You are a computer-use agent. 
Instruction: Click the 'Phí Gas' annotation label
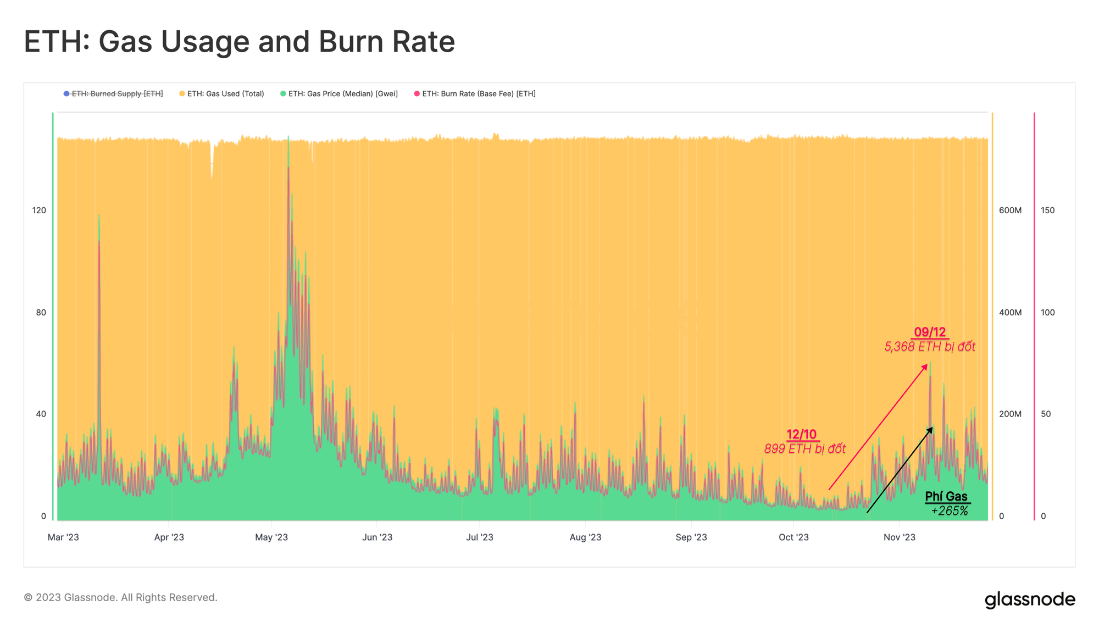click(946, 497)
